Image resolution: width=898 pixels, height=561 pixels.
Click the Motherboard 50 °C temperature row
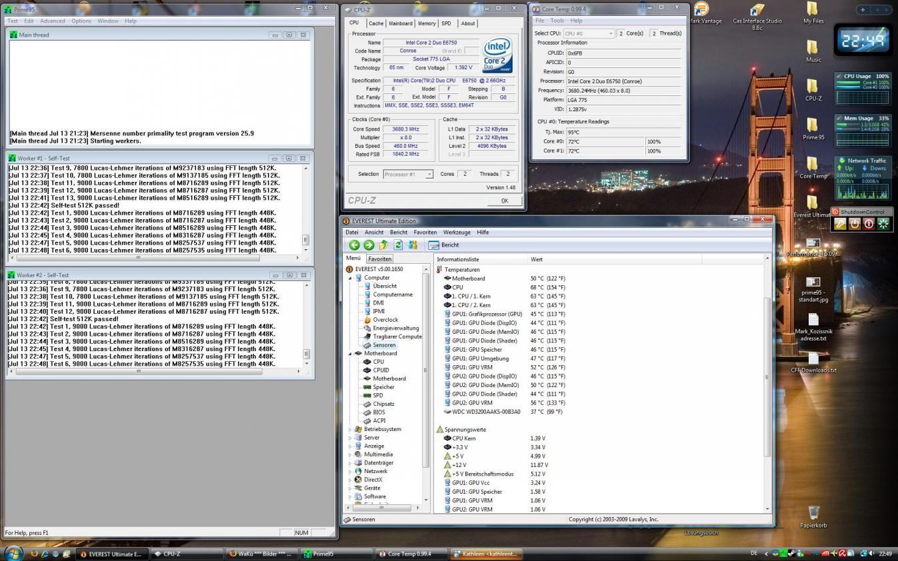[x=504, y=279]
